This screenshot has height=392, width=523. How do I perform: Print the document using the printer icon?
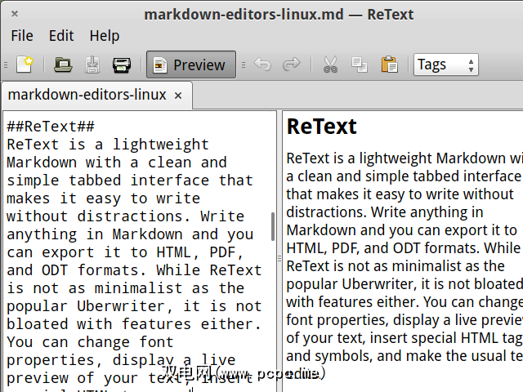122,65
